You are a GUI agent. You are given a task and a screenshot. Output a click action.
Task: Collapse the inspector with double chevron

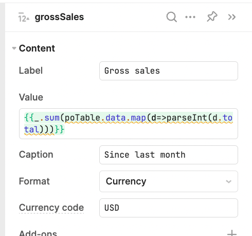232,17
